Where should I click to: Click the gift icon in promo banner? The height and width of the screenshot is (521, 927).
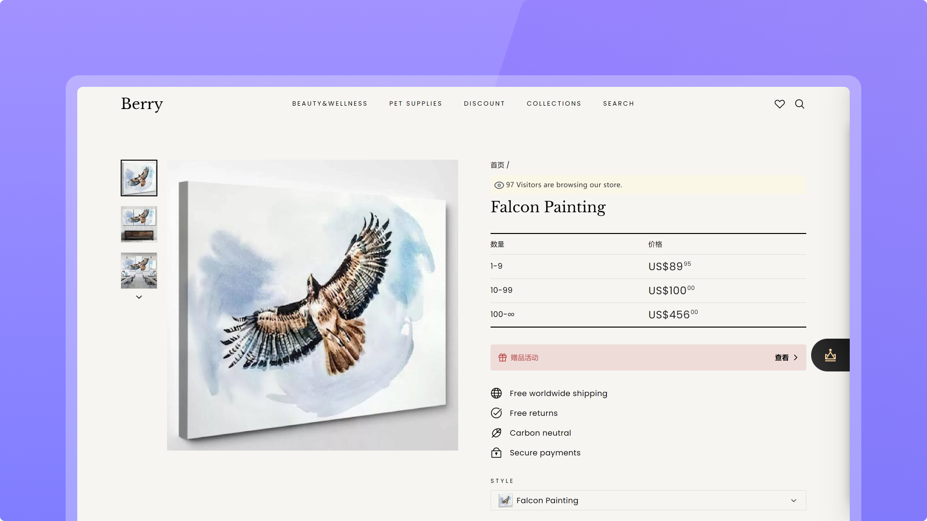[503, 357]
